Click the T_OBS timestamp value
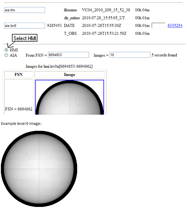This screenshot has height=209, width=187. pos(104,33)
